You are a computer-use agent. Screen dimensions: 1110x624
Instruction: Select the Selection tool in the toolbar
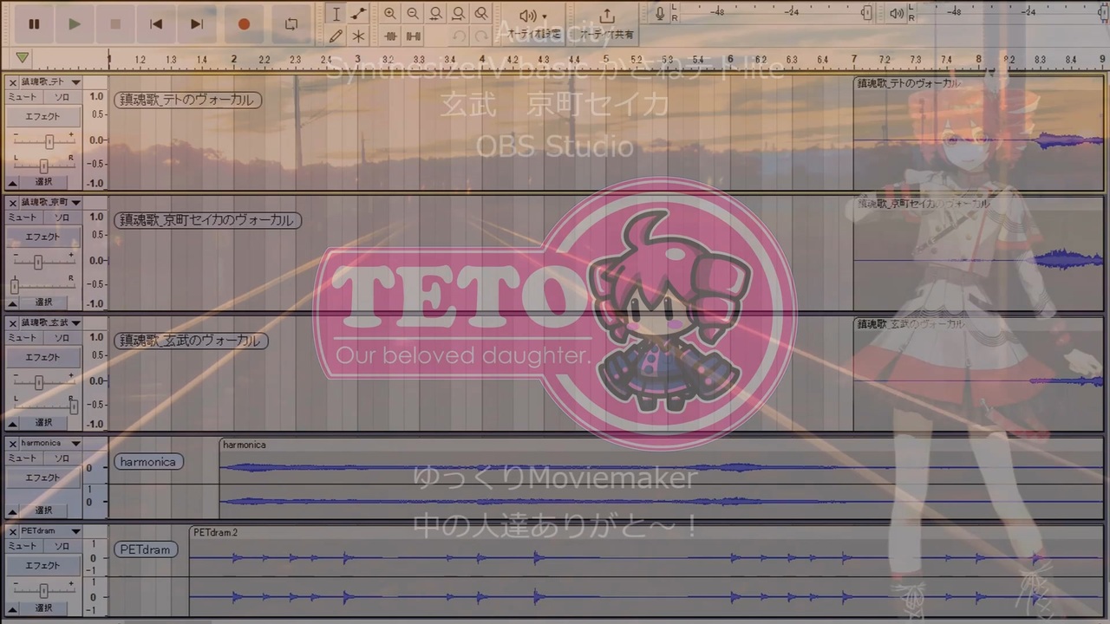tap(336, 14)
